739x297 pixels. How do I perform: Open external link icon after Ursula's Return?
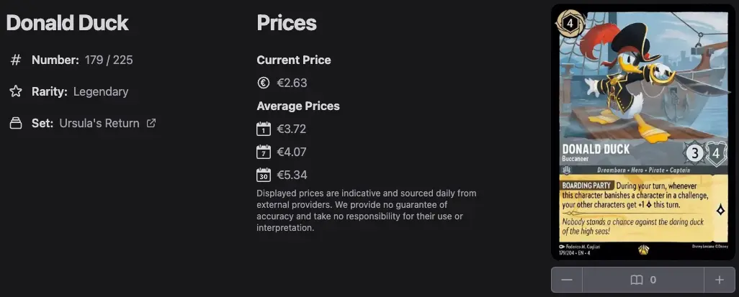[x=151, y=123]
